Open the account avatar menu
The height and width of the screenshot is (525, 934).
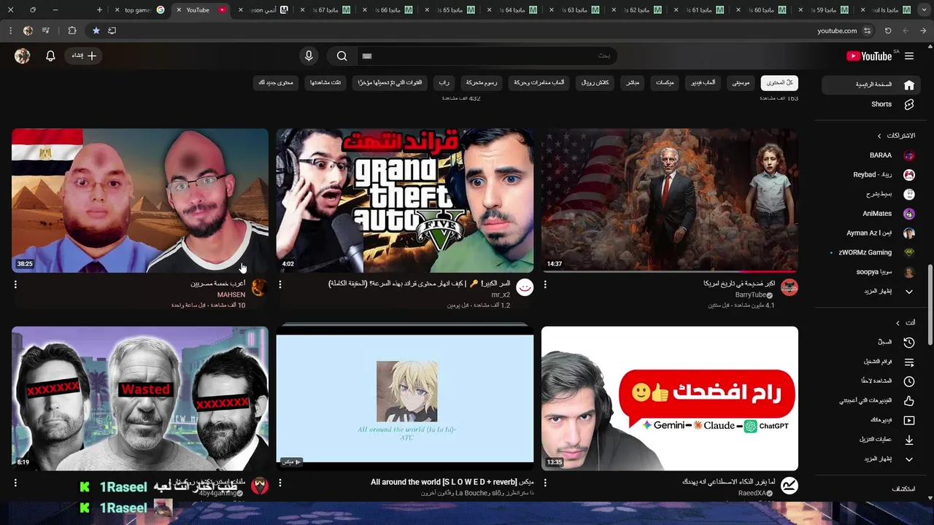[x=23, y=56]
